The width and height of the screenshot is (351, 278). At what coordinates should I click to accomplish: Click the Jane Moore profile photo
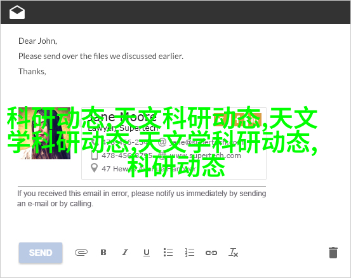(44, 133)
